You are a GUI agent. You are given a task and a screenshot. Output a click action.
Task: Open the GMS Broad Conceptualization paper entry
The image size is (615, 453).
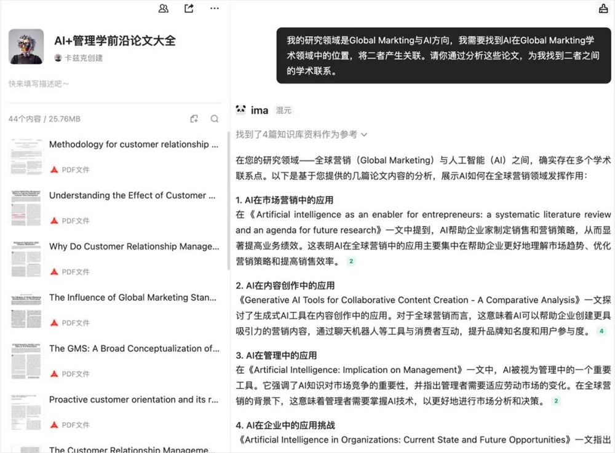coord(134,349)
